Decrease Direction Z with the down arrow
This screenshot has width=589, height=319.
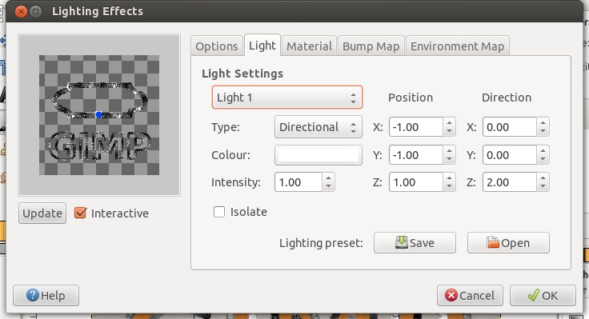coord(543,186)
